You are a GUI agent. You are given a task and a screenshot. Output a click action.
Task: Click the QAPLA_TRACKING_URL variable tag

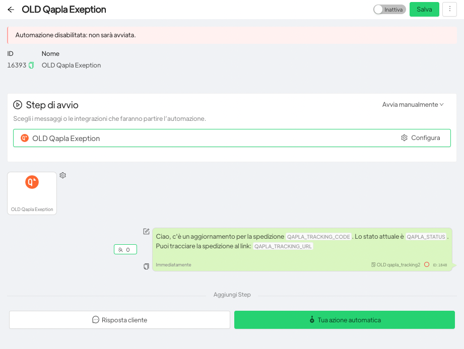point(283,246)
